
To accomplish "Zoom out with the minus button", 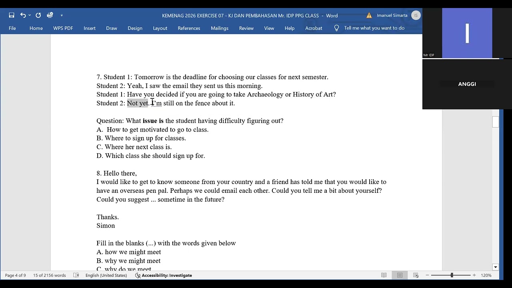I will coord(427,275).
